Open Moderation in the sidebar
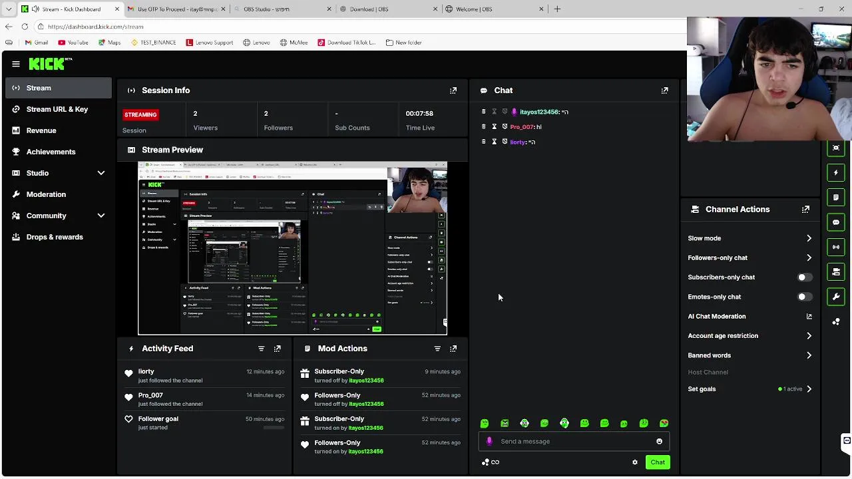Screen dimensions: 852x479 59,194
